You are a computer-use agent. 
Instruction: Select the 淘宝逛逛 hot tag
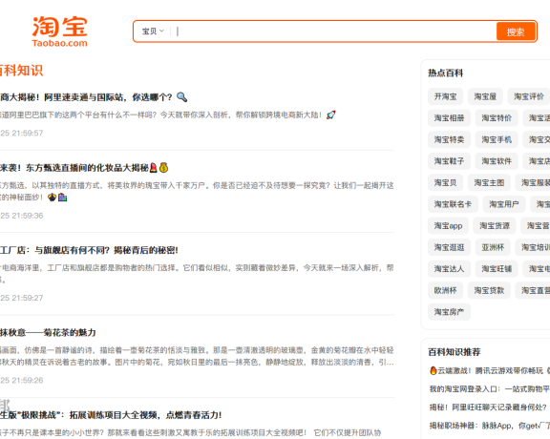[x=449, y=247]
